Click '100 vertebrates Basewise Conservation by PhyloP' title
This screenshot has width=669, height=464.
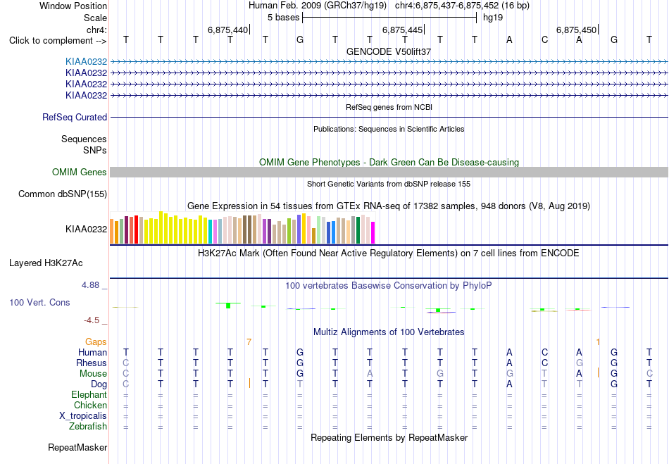coord(389,286)
